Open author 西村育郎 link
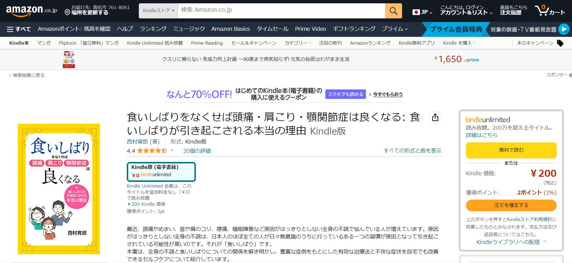572x263 pixels. (137, 141)
